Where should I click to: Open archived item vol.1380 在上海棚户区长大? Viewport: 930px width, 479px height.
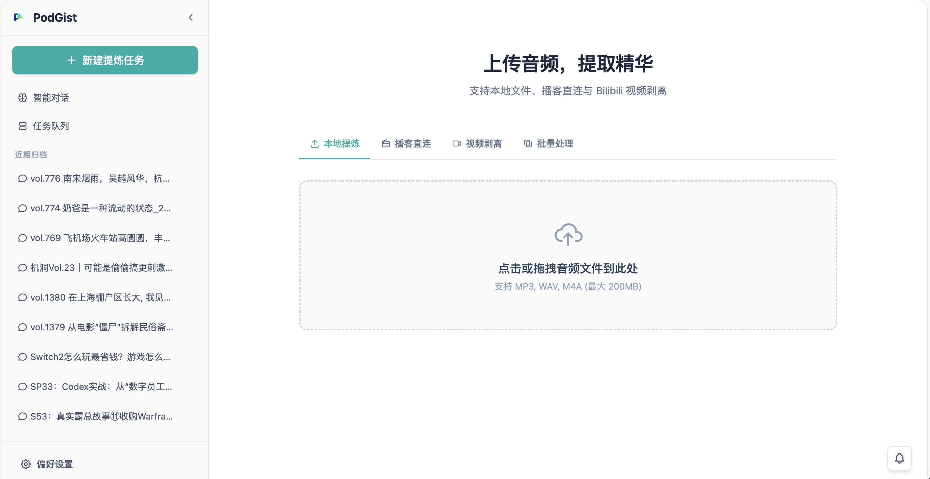[x=100, y=297]
